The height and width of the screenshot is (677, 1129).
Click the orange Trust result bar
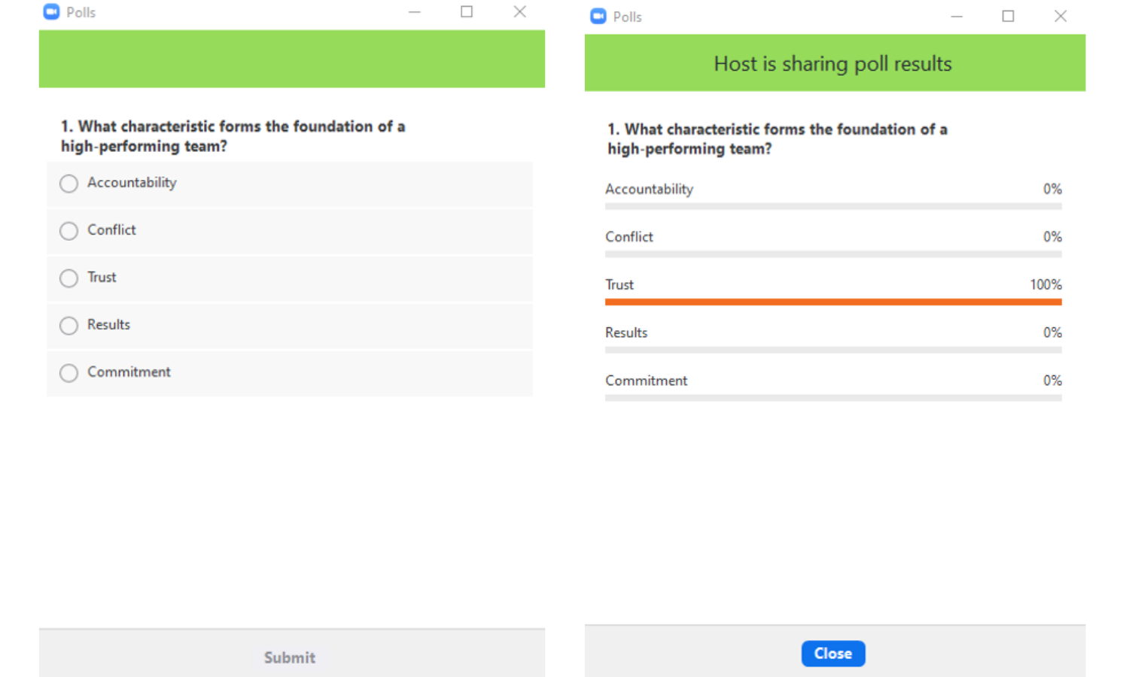pos(833,302)
